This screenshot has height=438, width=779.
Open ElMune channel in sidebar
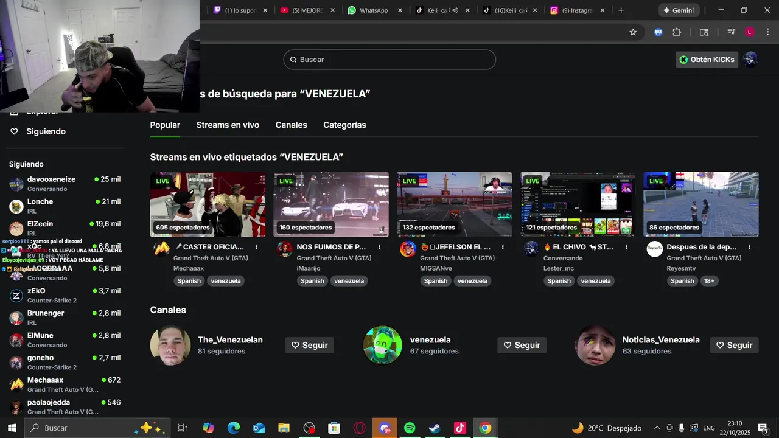65,340
